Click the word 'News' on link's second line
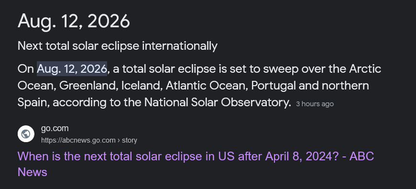The height and width of the screenshot is (189, 416). pyautogui.click(x=33, y=172)
